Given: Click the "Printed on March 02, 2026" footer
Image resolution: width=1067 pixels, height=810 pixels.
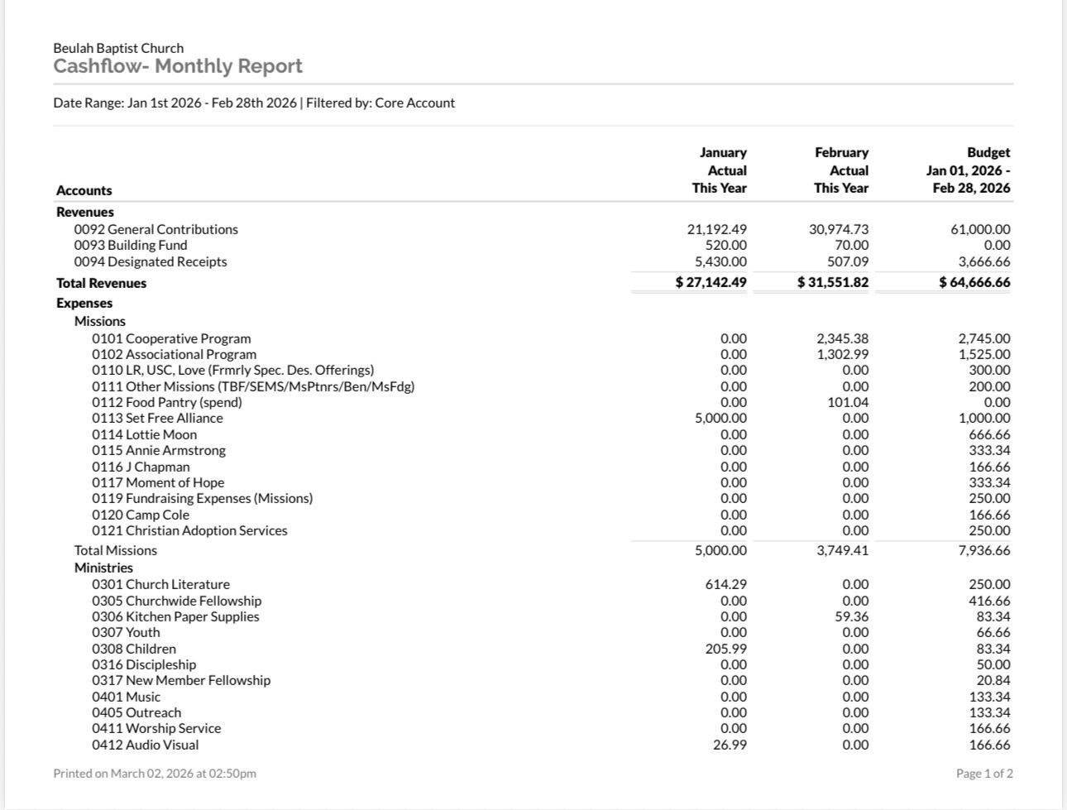Looking at the screenshot, I should coord(155,774).
